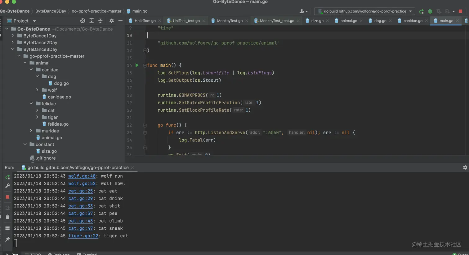This screenshot has width=469, height=255.
Task: Open wolf.go:48 link in console
Action: 82,176
